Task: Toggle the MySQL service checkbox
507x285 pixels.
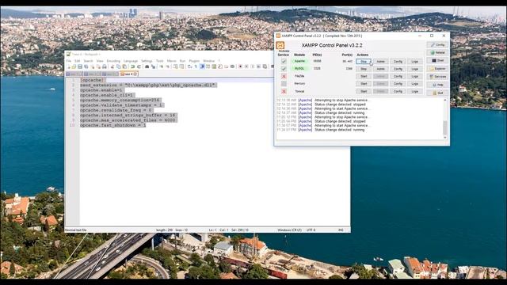Action: (x=284, y=69)
